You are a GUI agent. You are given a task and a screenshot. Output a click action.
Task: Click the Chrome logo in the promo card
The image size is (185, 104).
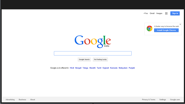[150, 28]
